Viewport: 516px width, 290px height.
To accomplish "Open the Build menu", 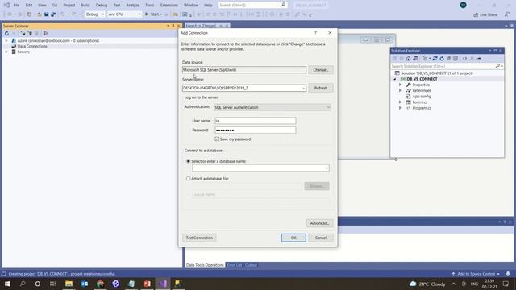I will pos(85,6).
